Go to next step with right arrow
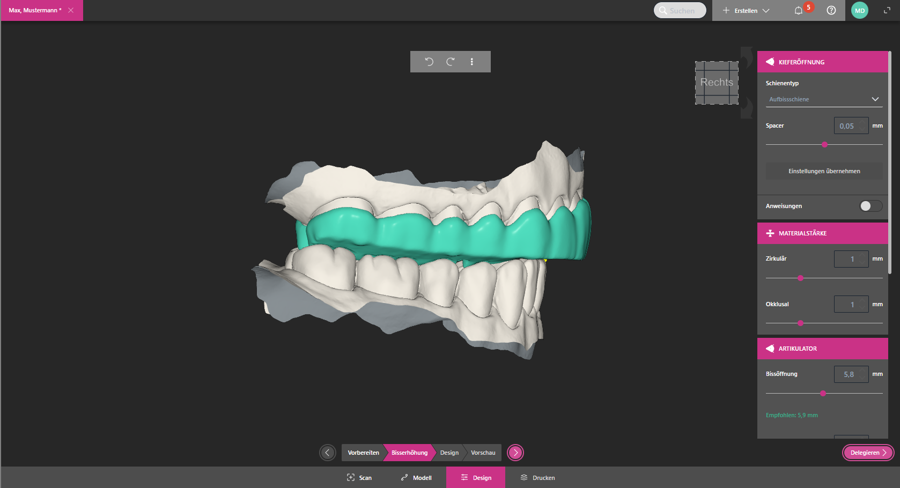This screenshot has height=488, width=900. 515,453
